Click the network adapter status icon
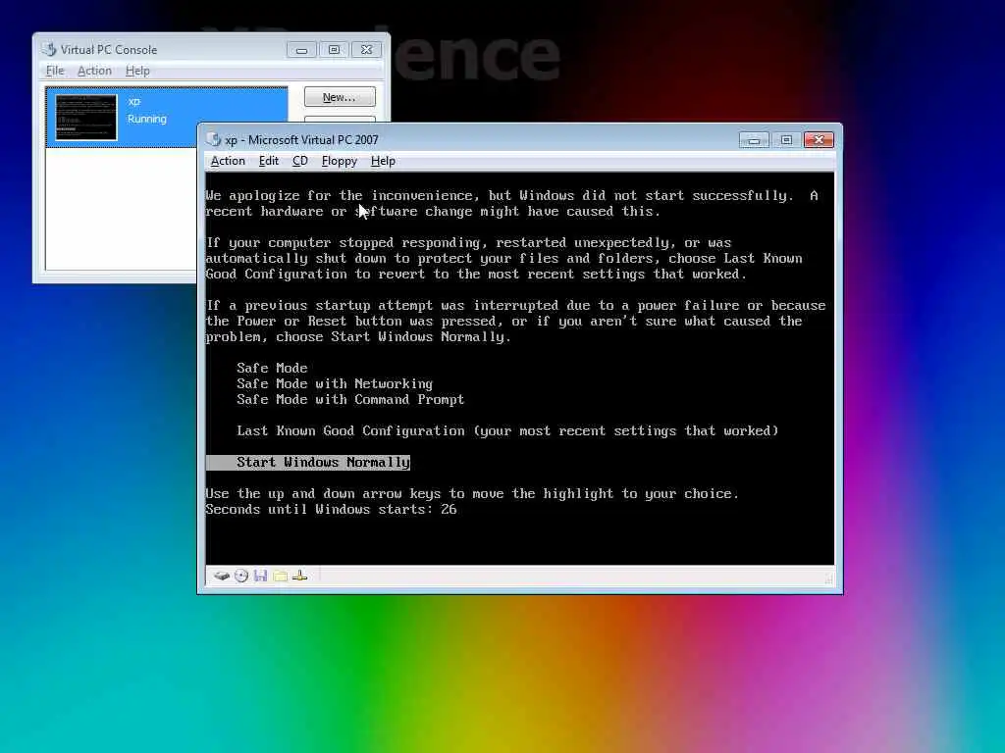The height and width of the screenshot is (753, 1005). click(x=300, y=576)
